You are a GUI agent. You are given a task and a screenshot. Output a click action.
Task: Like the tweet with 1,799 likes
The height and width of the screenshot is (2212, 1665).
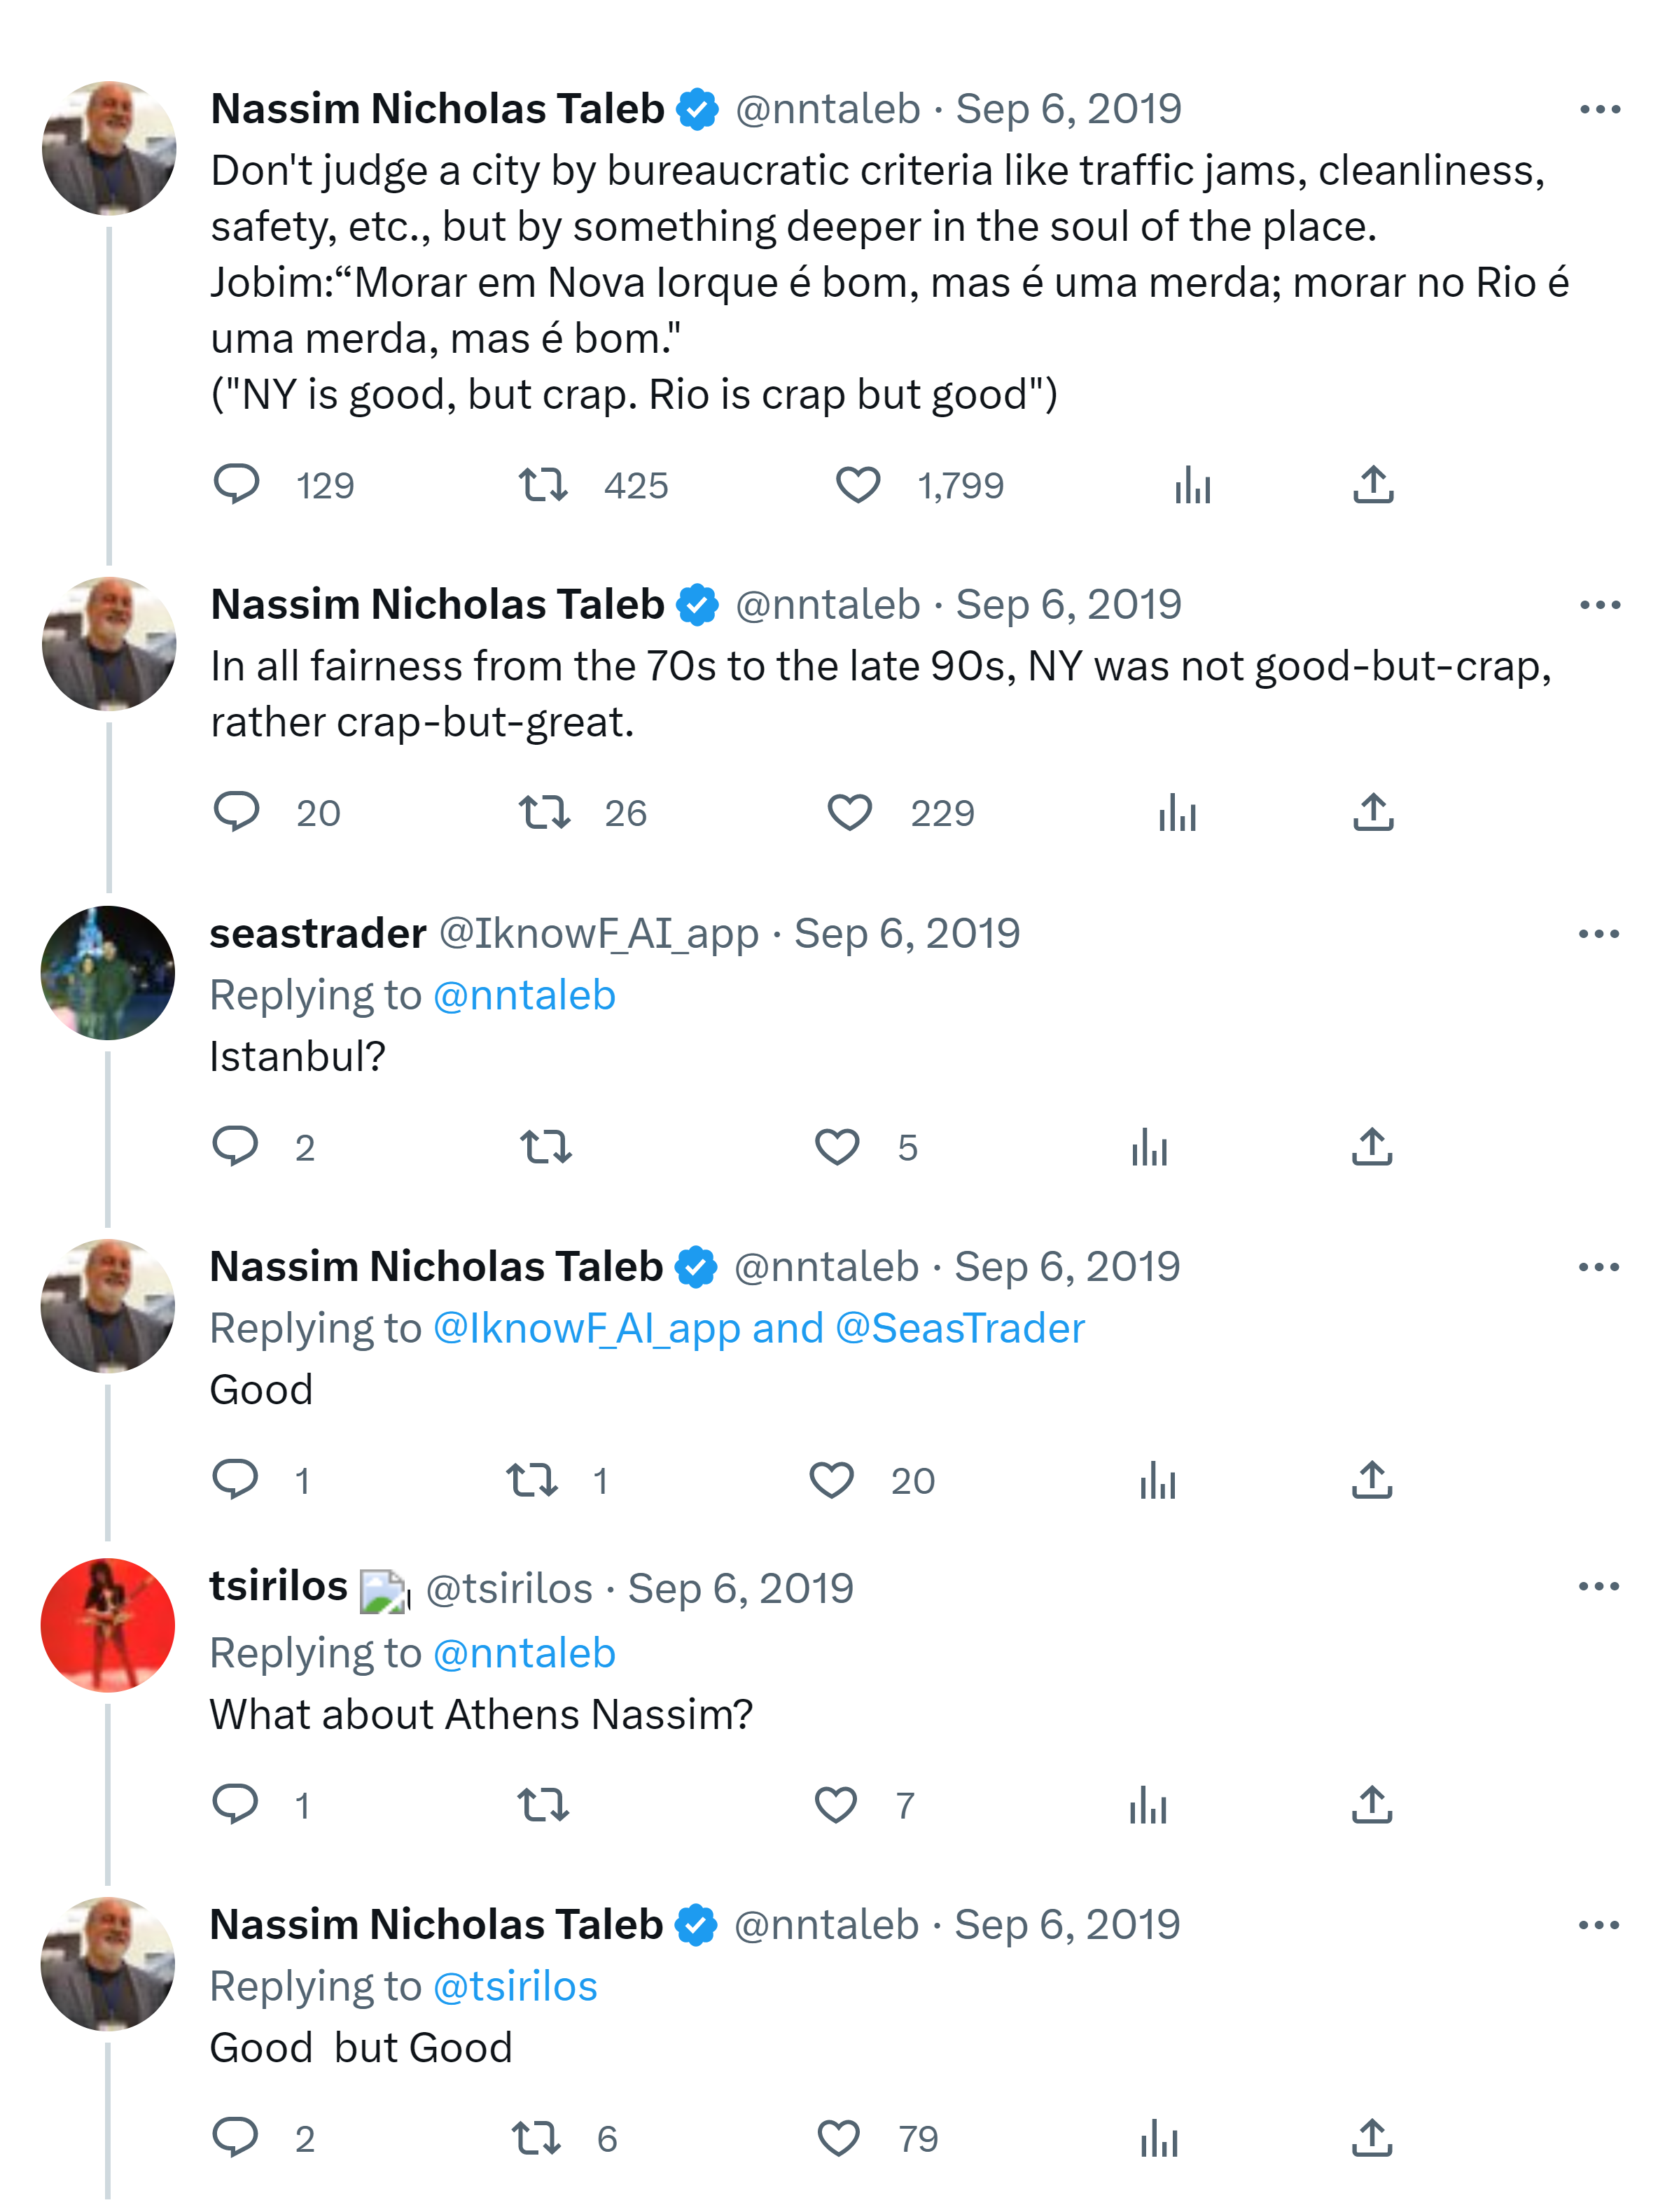coord(858,485)
